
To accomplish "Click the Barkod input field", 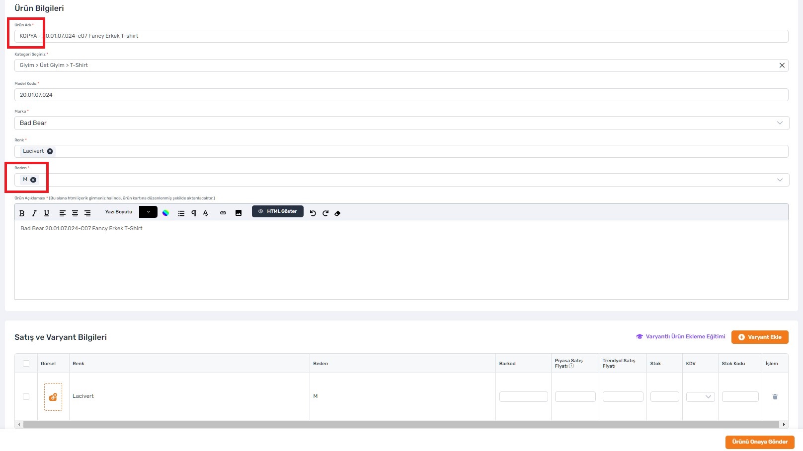I will [523, 396].
